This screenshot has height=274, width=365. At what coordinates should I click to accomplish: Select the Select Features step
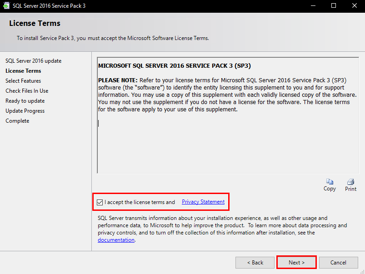pyautogui.click(x=23, y=81)
